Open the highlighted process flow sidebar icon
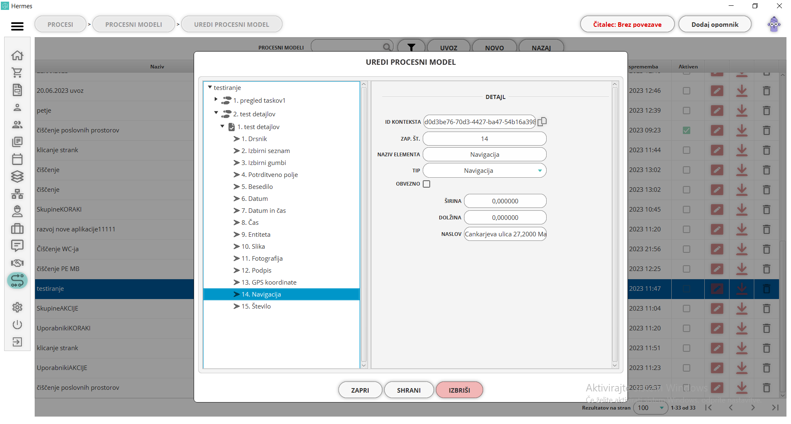 [17, 281]
